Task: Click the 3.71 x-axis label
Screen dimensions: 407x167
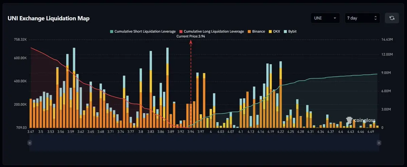Action: pos(111,132)
